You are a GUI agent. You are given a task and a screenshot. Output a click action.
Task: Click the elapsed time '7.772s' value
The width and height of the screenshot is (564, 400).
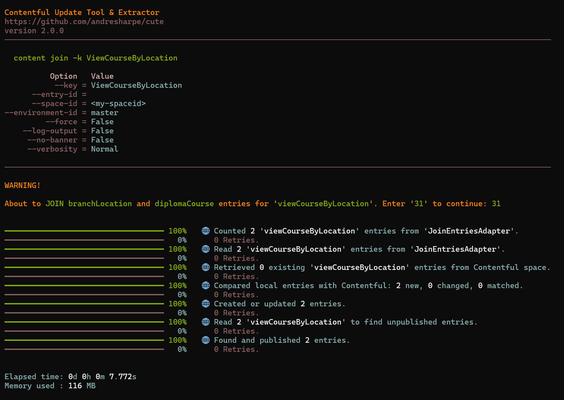[123, 377]
